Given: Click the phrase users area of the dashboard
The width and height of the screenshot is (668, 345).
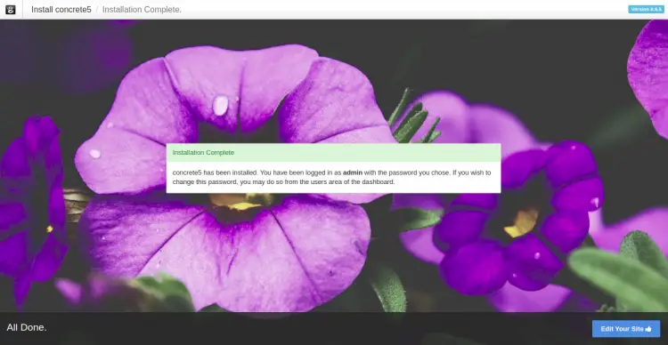Looking at the screenshot, I should [353, 181].
